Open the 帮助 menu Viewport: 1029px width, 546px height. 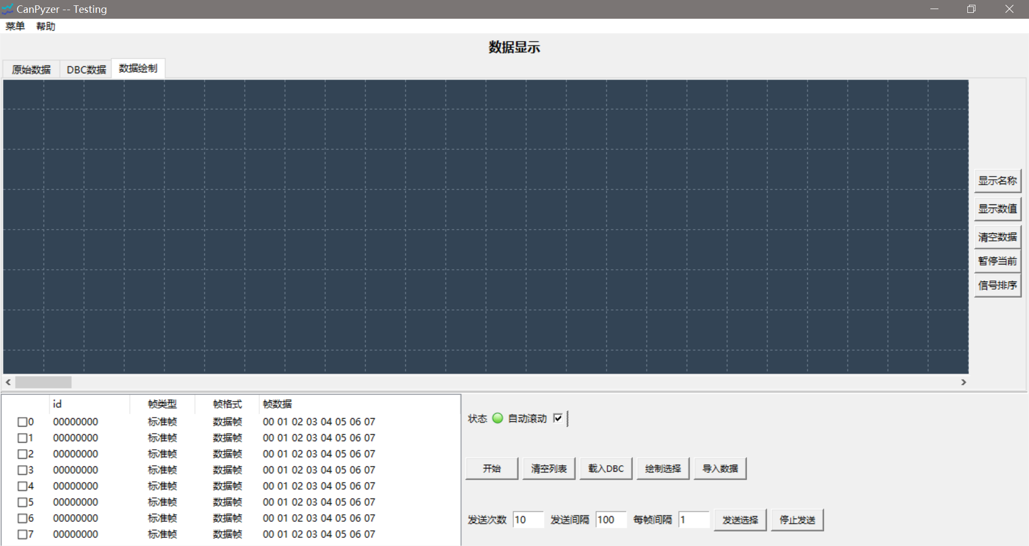point(46,26)
